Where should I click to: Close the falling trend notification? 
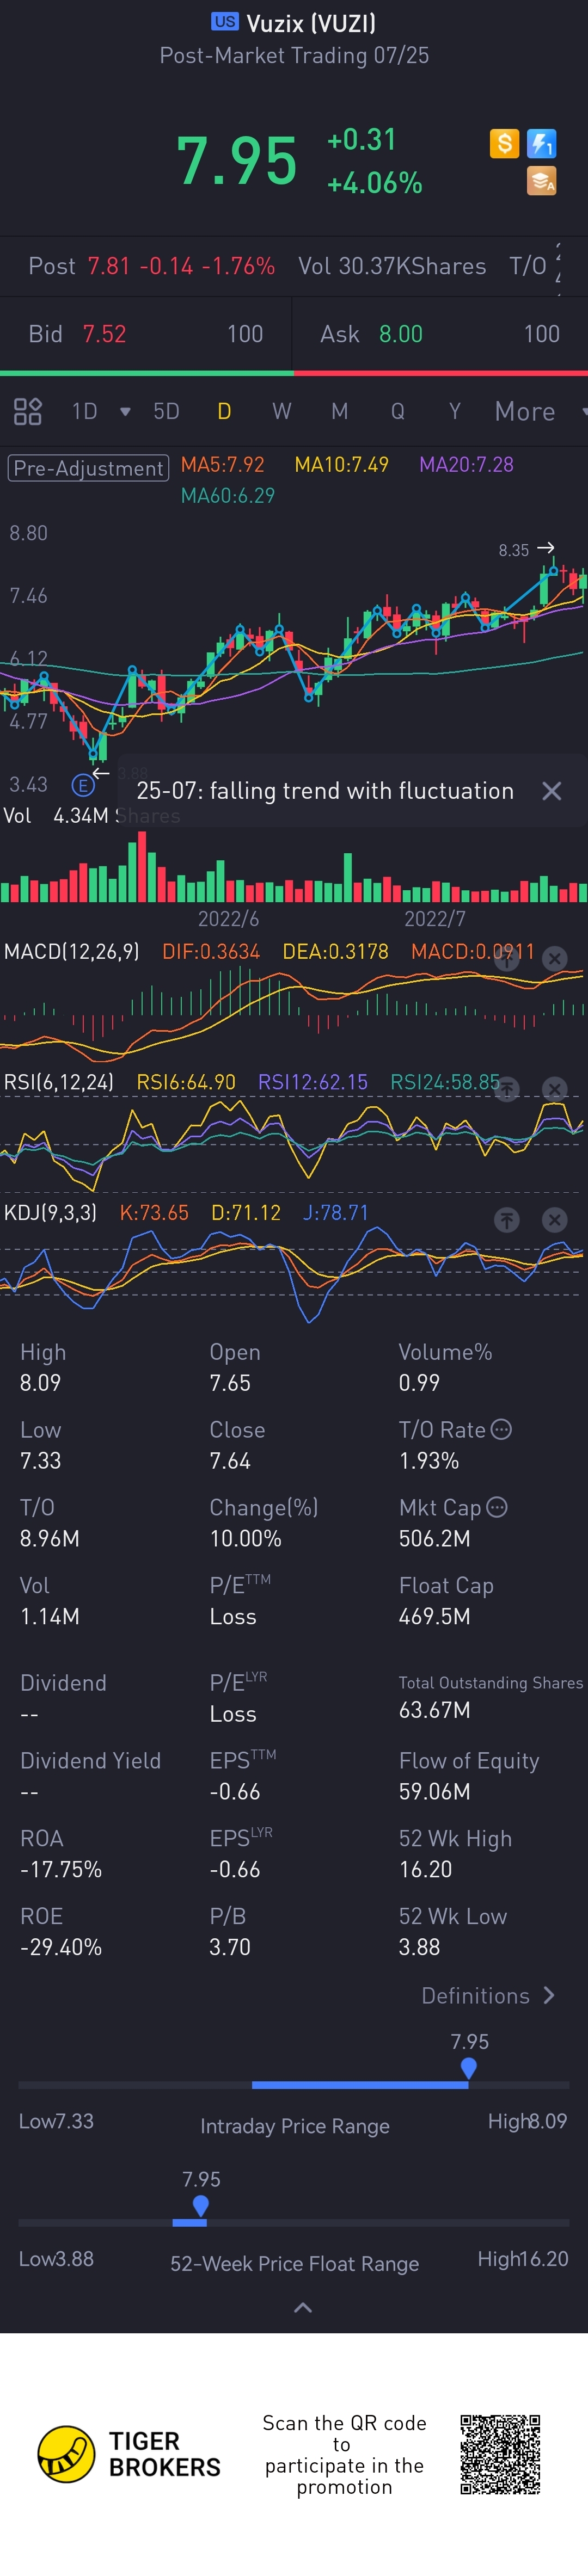click(x=551, y=791)
